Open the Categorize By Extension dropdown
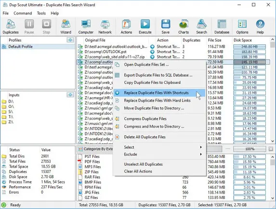Screen dimensions: 276x209 click(x=95, y=149)
